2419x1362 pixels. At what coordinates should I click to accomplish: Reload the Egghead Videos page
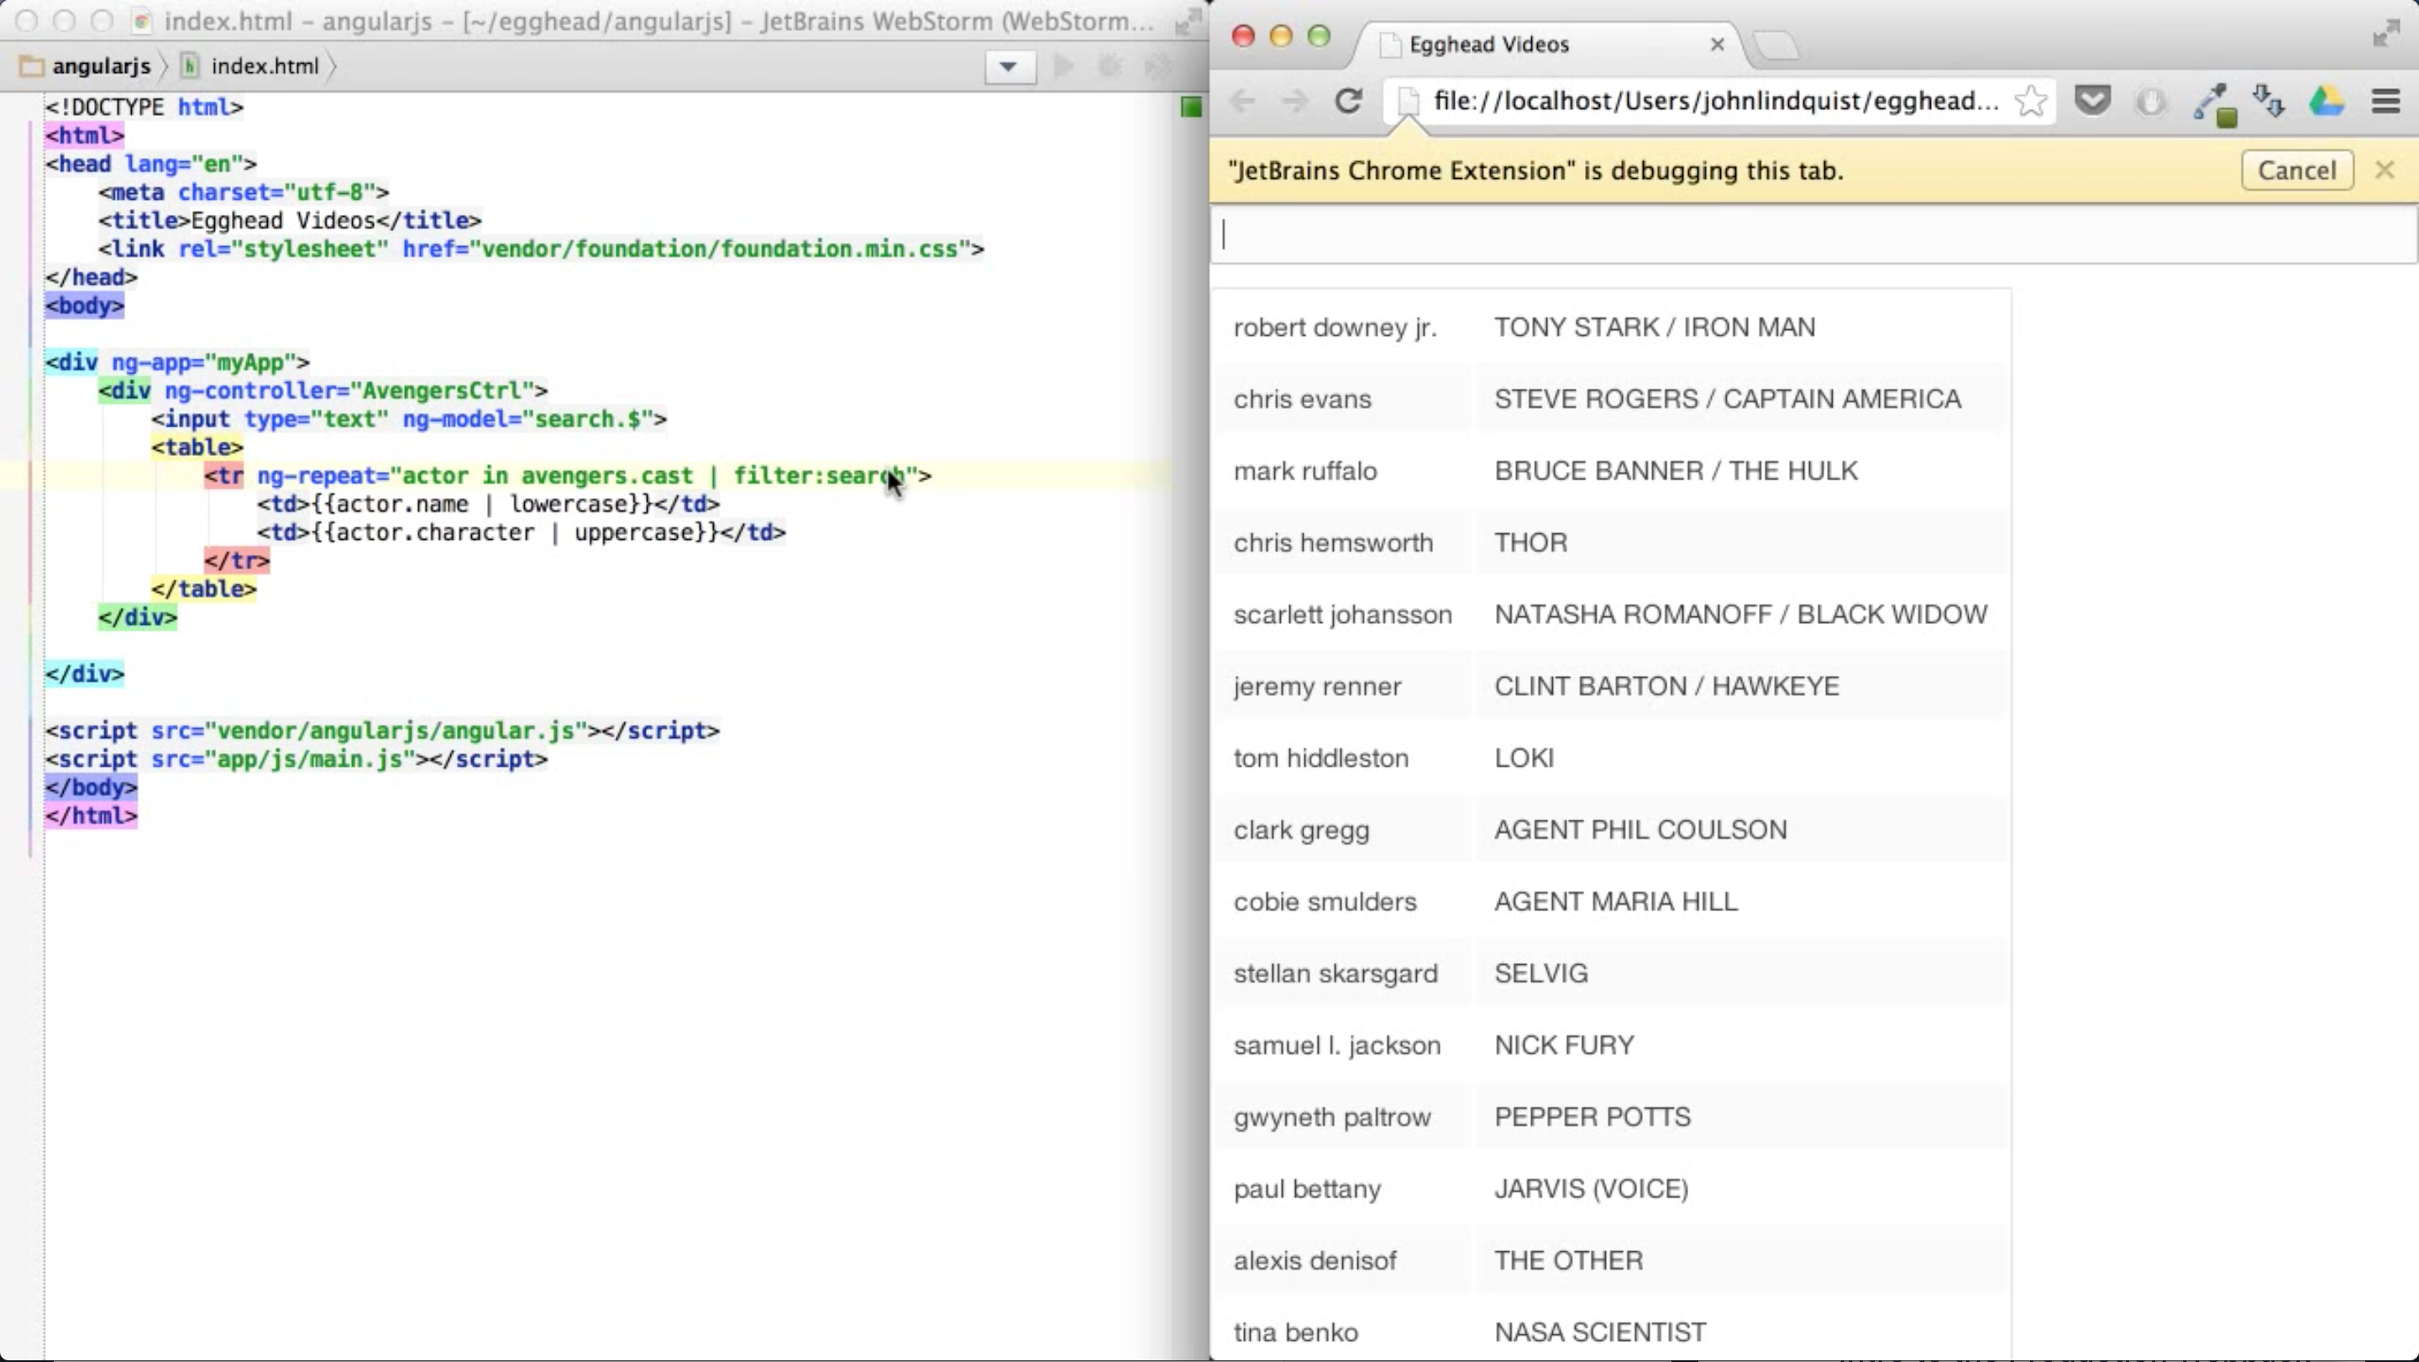(x=1348, y=101)
